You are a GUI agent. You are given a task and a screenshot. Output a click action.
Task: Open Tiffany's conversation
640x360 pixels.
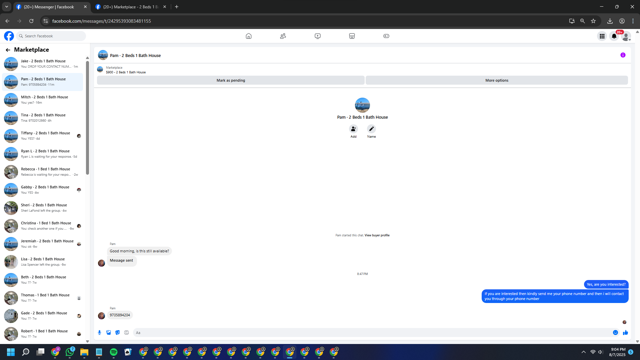[43, 136]
